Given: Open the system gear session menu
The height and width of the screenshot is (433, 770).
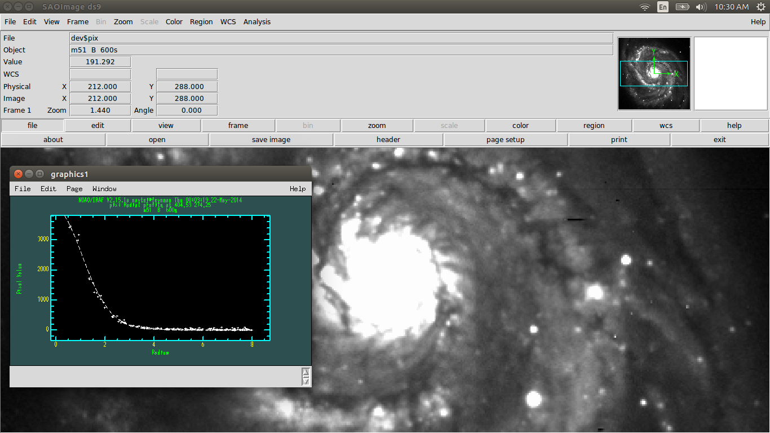Looking at the screenshot, I should click(x=761, y=7).
